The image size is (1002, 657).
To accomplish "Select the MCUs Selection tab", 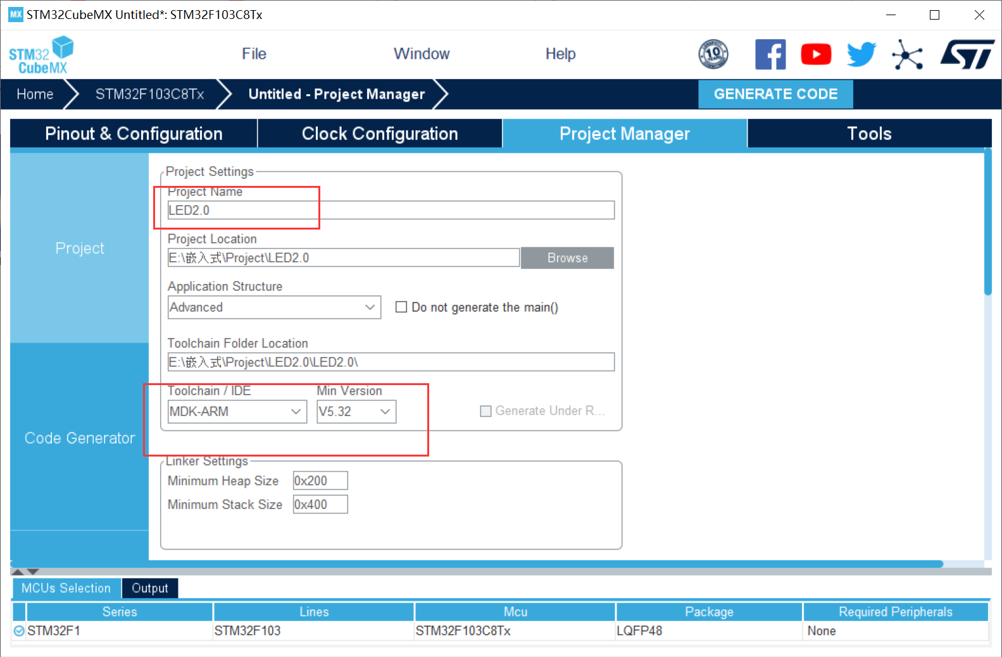I will pyautogui.click(x=66, y=588).
